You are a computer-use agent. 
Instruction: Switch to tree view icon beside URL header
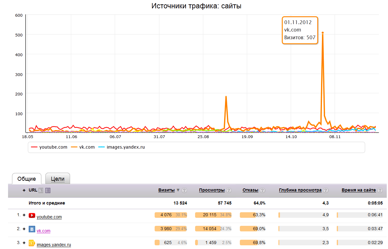coord(41,190)
